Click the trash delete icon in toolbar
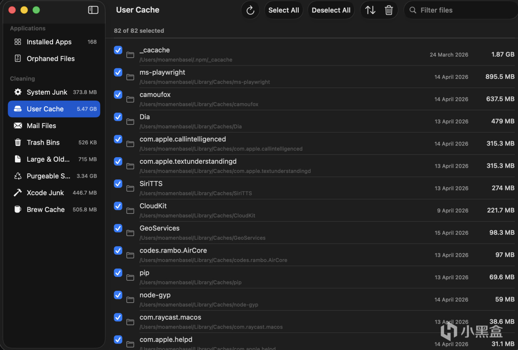The height and width of the screenshot is (350, 518). [x=389, y=10]
